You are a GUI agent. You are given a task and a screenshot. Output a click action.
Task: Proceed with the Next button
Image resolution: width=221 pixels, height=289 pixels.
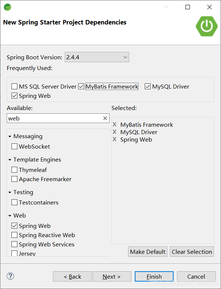tap(112, 276)
